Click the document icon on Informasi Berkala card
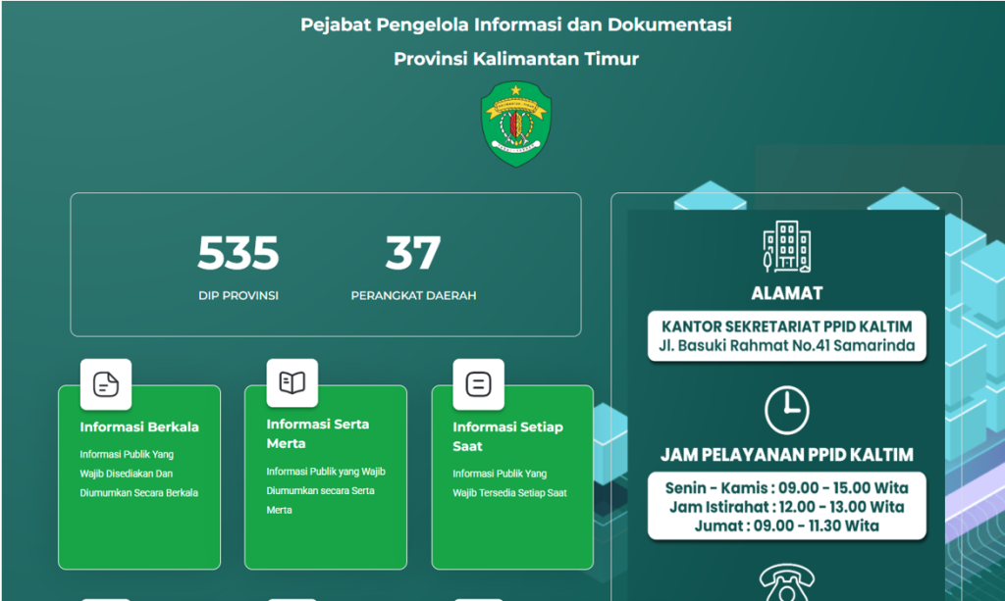Viewport: 1005px width, 601px height. pos(107,383)
